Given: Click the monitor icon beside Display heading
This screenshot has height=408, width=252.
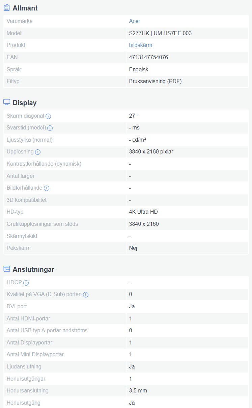Looking at the screenshot, I should point(7,102).
